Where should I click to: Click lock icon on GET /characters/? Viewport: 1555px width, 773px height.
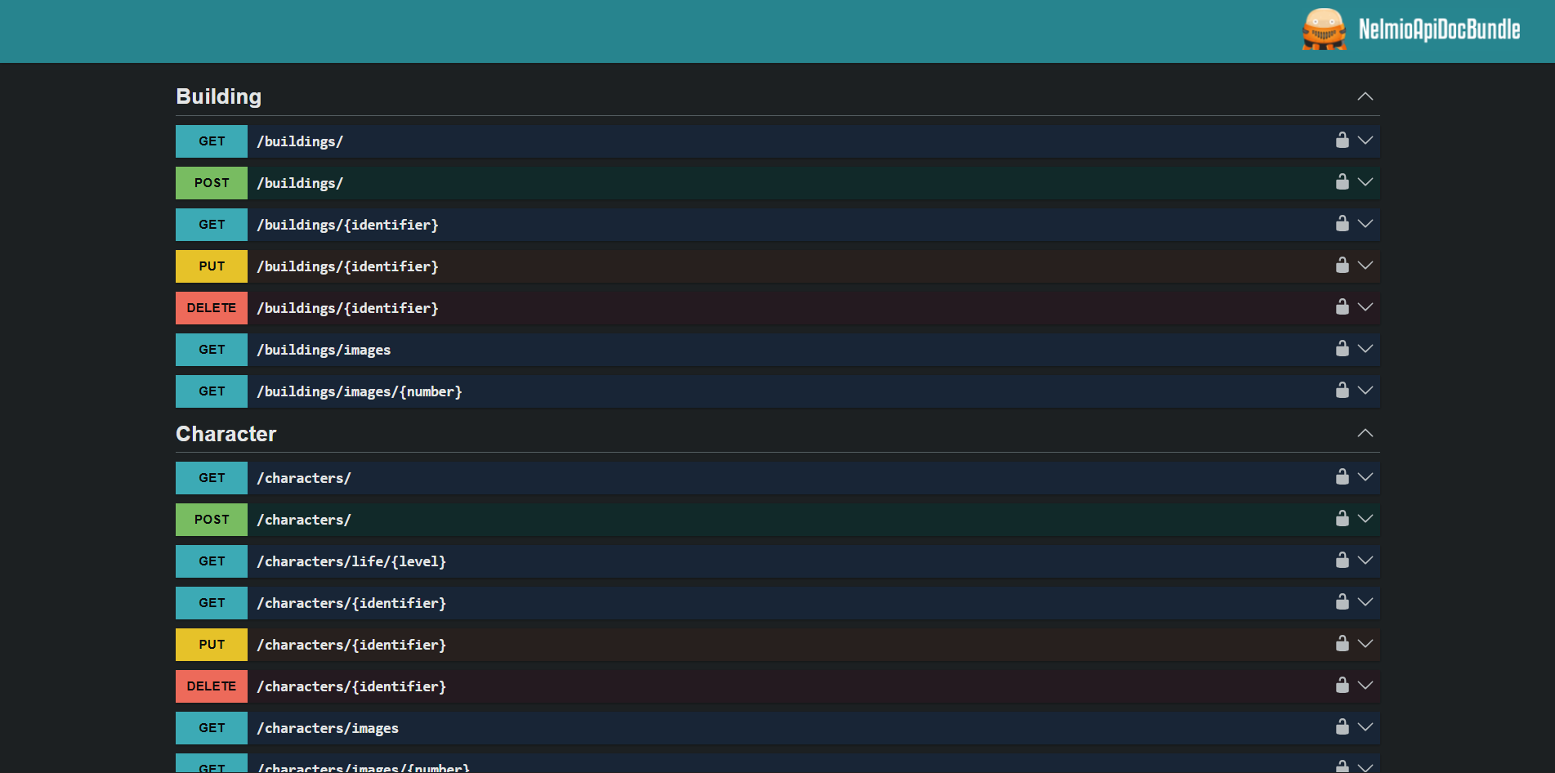tap(1342, 476)
